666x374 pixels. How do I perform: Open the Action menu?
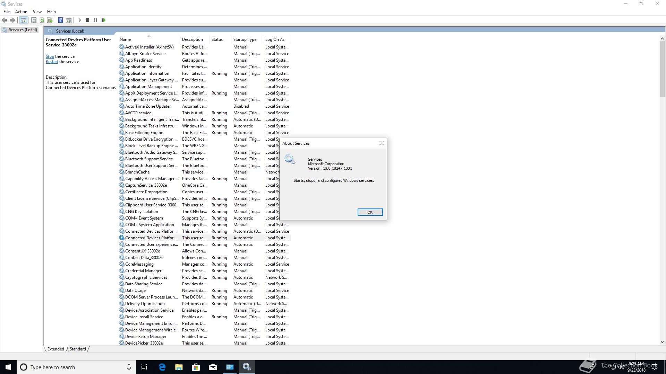[21, 11]
